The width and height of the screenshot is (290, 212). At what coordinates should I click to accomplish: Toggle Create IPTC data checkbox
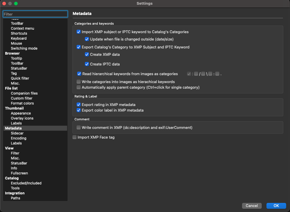point(87,64)
